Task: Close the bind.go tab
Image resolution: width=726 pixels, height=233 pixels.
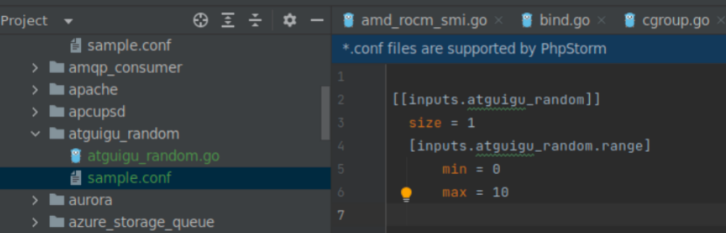Action: pos(601,20)
